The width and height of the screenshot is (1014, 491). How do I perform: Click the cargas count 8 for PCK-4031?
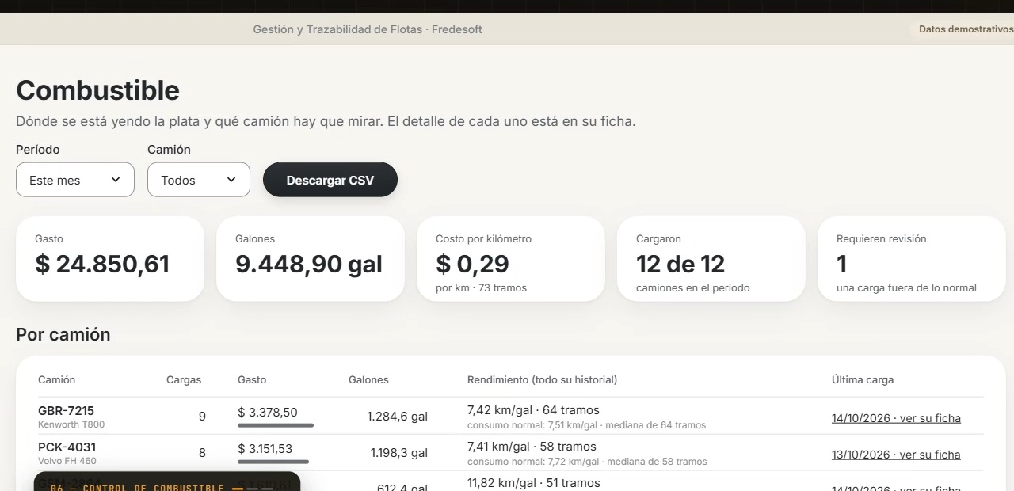[x=202, y=452]
